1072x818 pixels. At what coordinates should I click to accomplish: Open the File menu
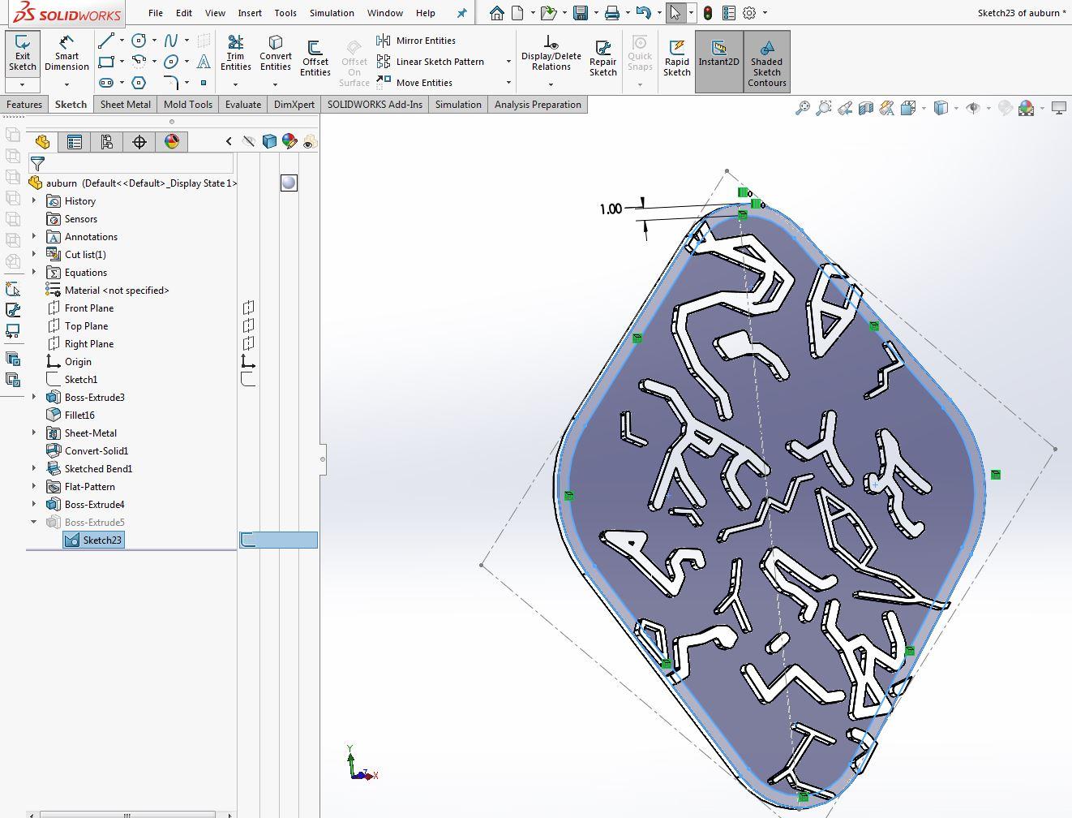155,13
